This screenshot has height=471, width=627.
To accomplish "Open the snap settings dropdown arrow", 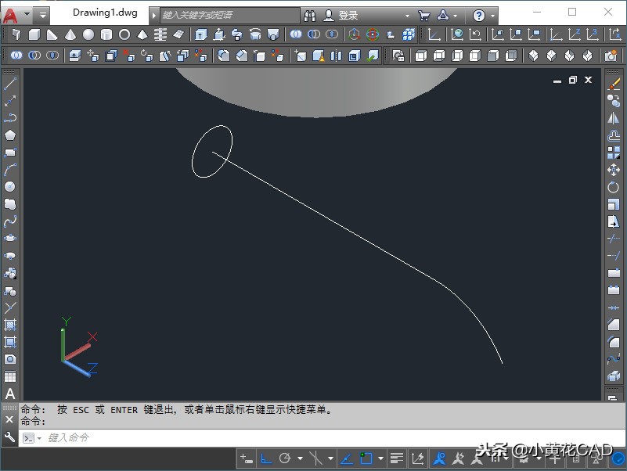I will click(299, 458).
